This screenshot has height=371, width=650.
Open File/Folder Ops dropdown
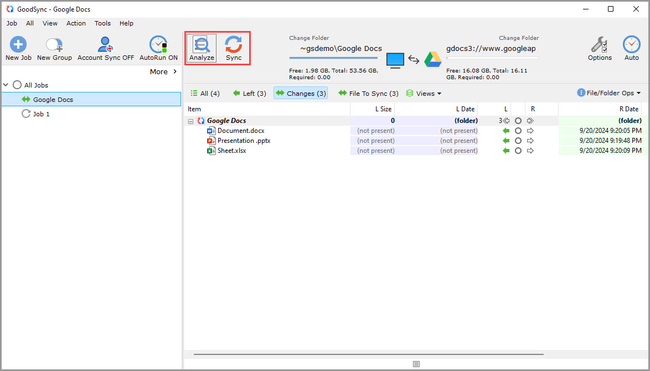click(x=608, y=93)
